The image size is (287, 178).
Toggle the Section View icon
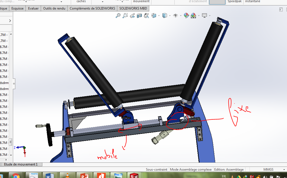[139, 16]
